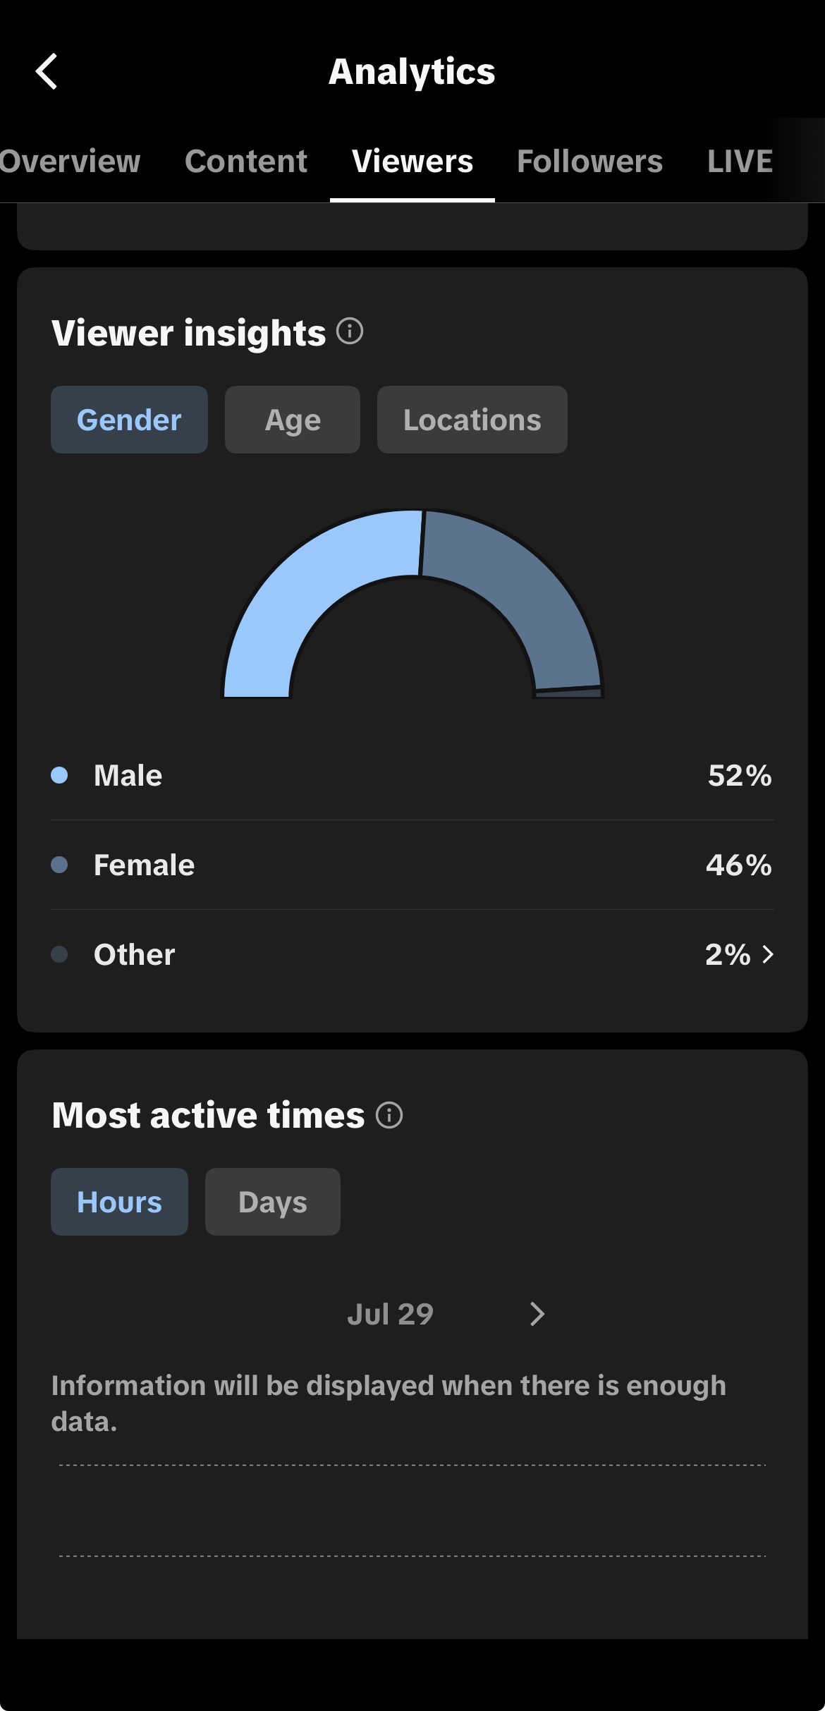The width and height of the screenshot is (825, 1711).
Task: Switch active times to Hours
Action: [x=119, y=1202]
